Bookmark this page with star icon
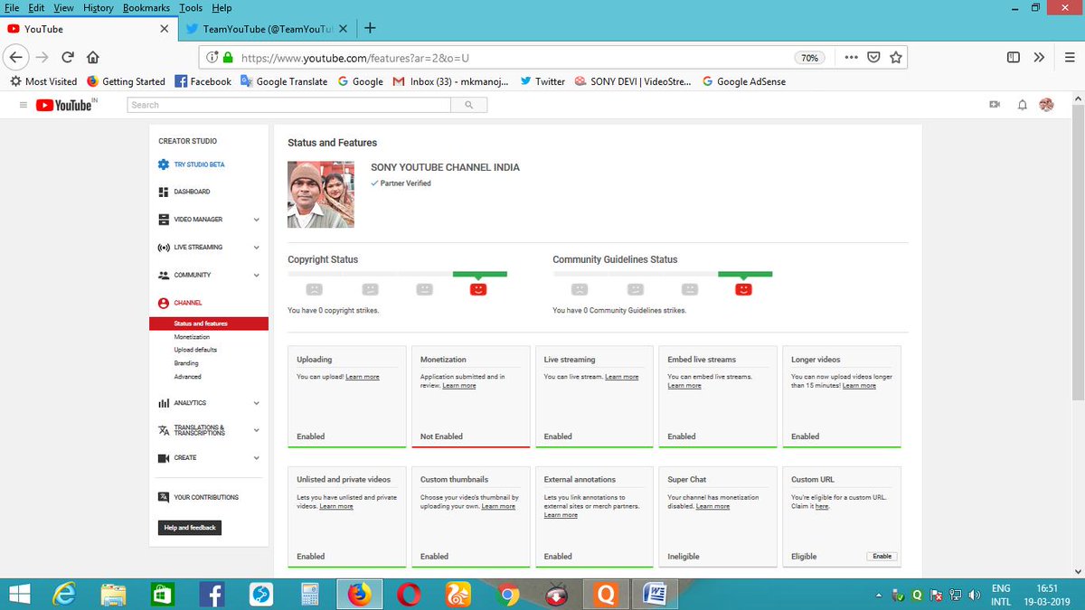The width and height of the screenshot is (1085, 610). coord(896,57)
